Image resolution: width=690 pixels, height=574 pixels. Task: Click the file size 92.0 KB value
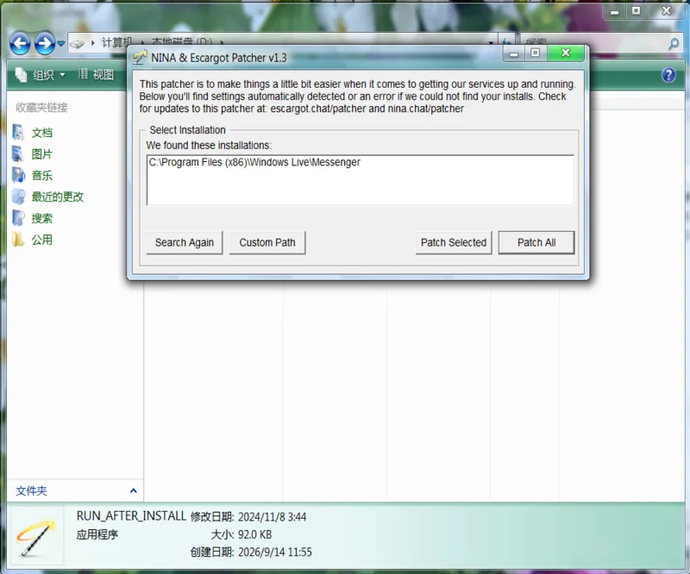(x=254, y=535)
